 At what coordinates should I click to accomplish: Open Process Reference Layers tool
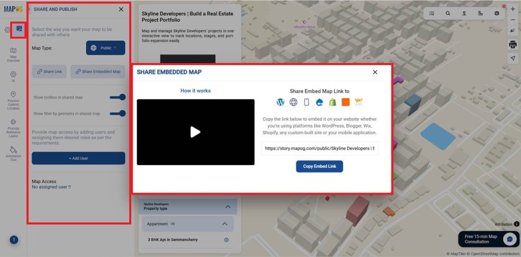click(13, 128)
